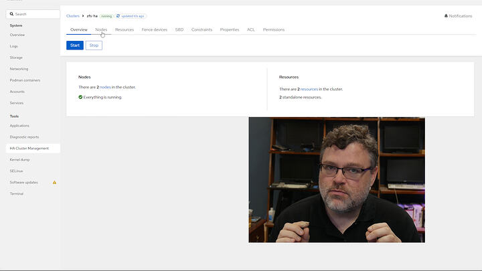Click the Start cluster button
The height and width of the screenshot is (271, 482).
coord(75,46)
